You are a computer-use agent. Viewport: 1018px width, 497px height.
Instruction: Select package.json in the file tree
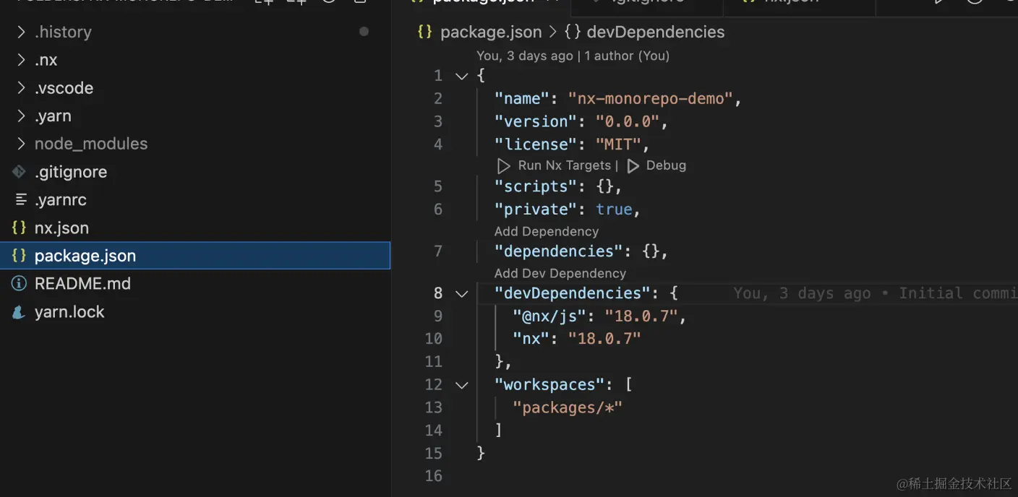pos(195,256)
